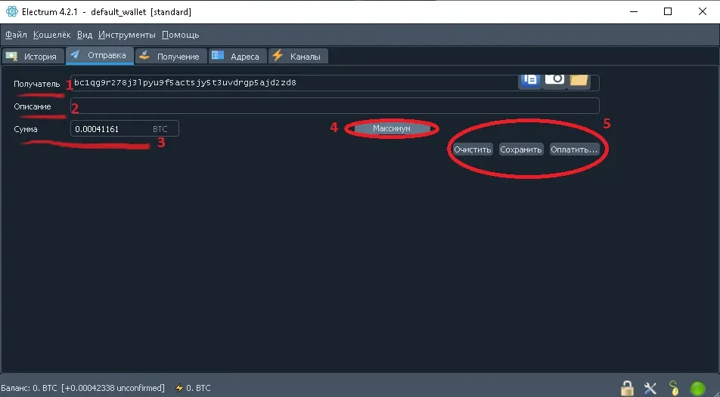Open the Помощь menu
Image resolution: width=720 pixels, height=397 pixels.
pos(181,35)
